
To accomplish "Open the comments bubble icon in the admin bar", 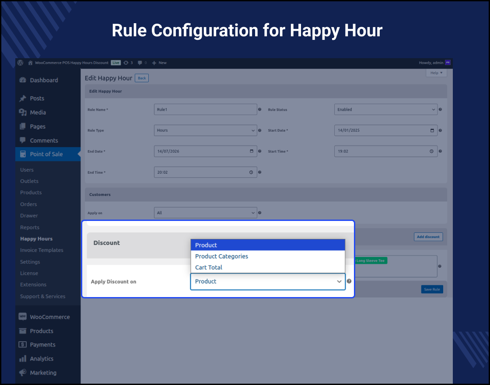I will tap(139, 63).
